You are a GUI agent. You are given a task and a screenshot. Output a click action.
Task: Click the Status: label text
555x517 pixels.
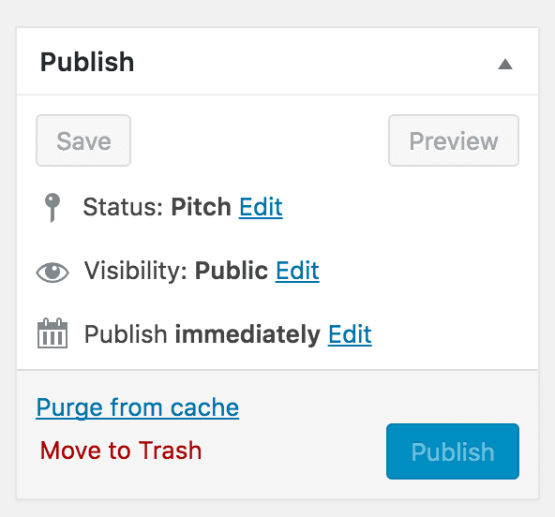[123, 207]
